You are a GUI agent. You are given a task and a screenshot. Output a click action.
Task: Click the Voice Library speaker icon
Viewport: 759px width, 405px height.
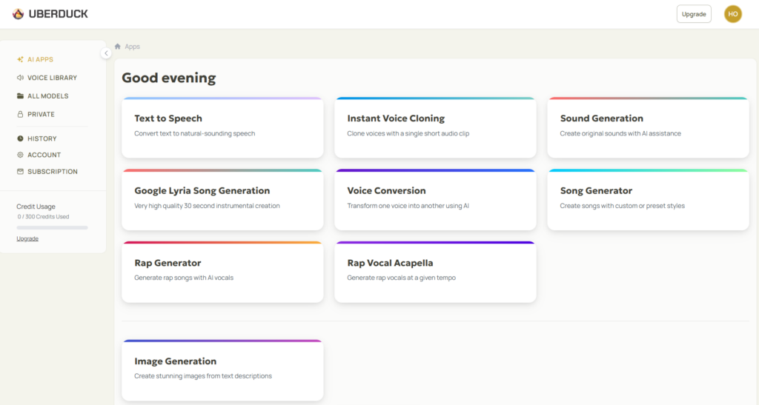click(20, 78)
